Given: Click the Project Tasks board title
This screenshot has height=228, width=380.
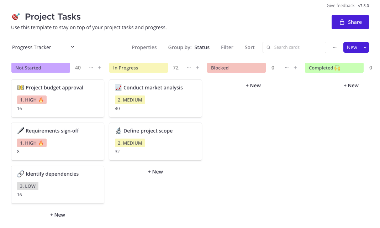Looking at the screenshot, I should point(53,16).
